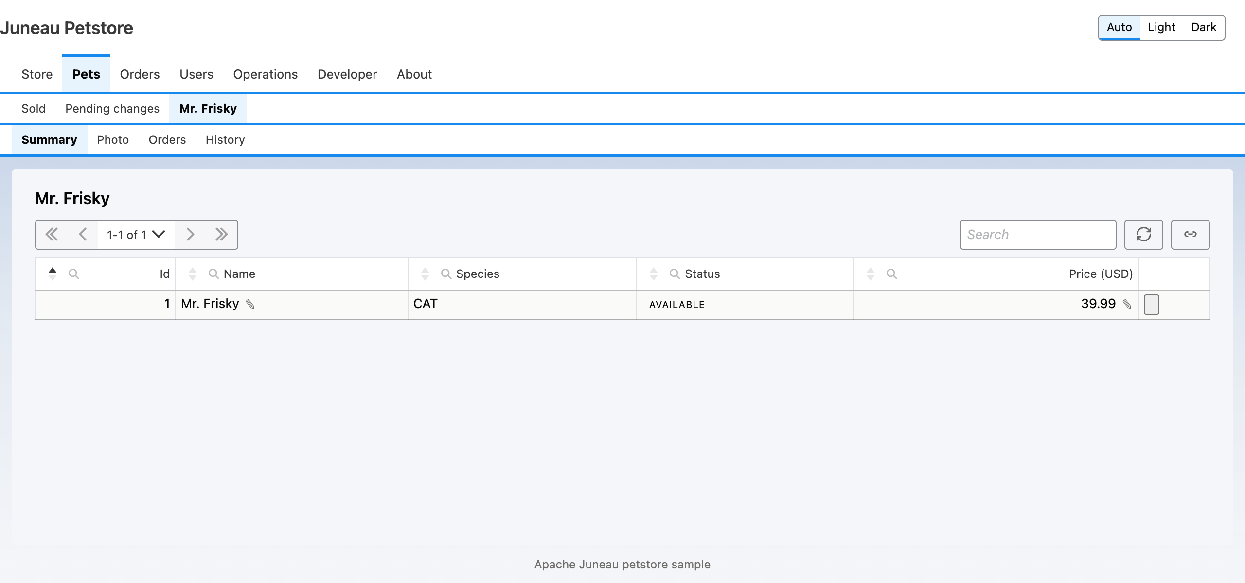Image resolution: width=1245 pixels, height=583 pixels.
Task: Select the Sold sub-tab
Action: [x=34, y=109]
